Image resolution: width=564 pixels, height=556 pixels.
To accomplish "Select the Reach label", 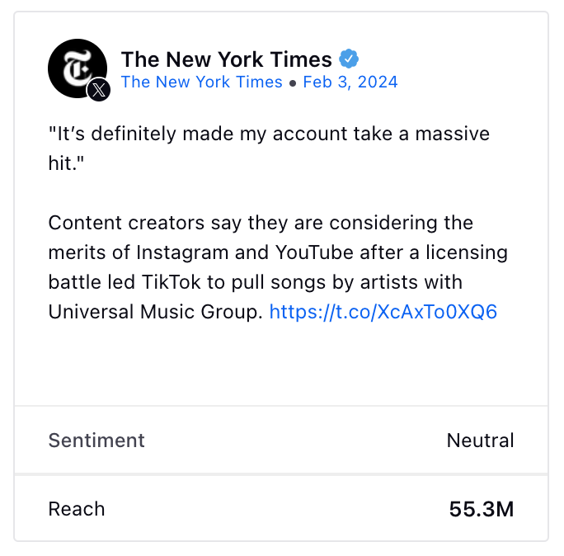I will pyautogui.click(x=77, y=509).
